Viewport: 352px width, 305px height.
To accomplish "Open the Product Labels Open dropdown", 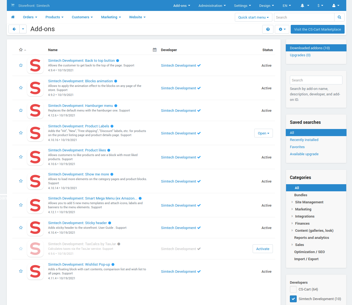I will coord(264,133).
